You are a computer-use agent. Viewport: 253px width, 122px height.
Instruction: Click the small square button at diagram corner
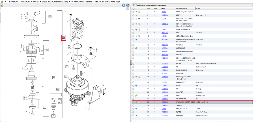[x=127, y=9]
